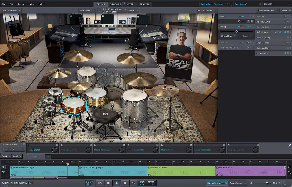Solo the selected drum with S button
The height and width of the screenshot is (187, 292).
(248, 21)
